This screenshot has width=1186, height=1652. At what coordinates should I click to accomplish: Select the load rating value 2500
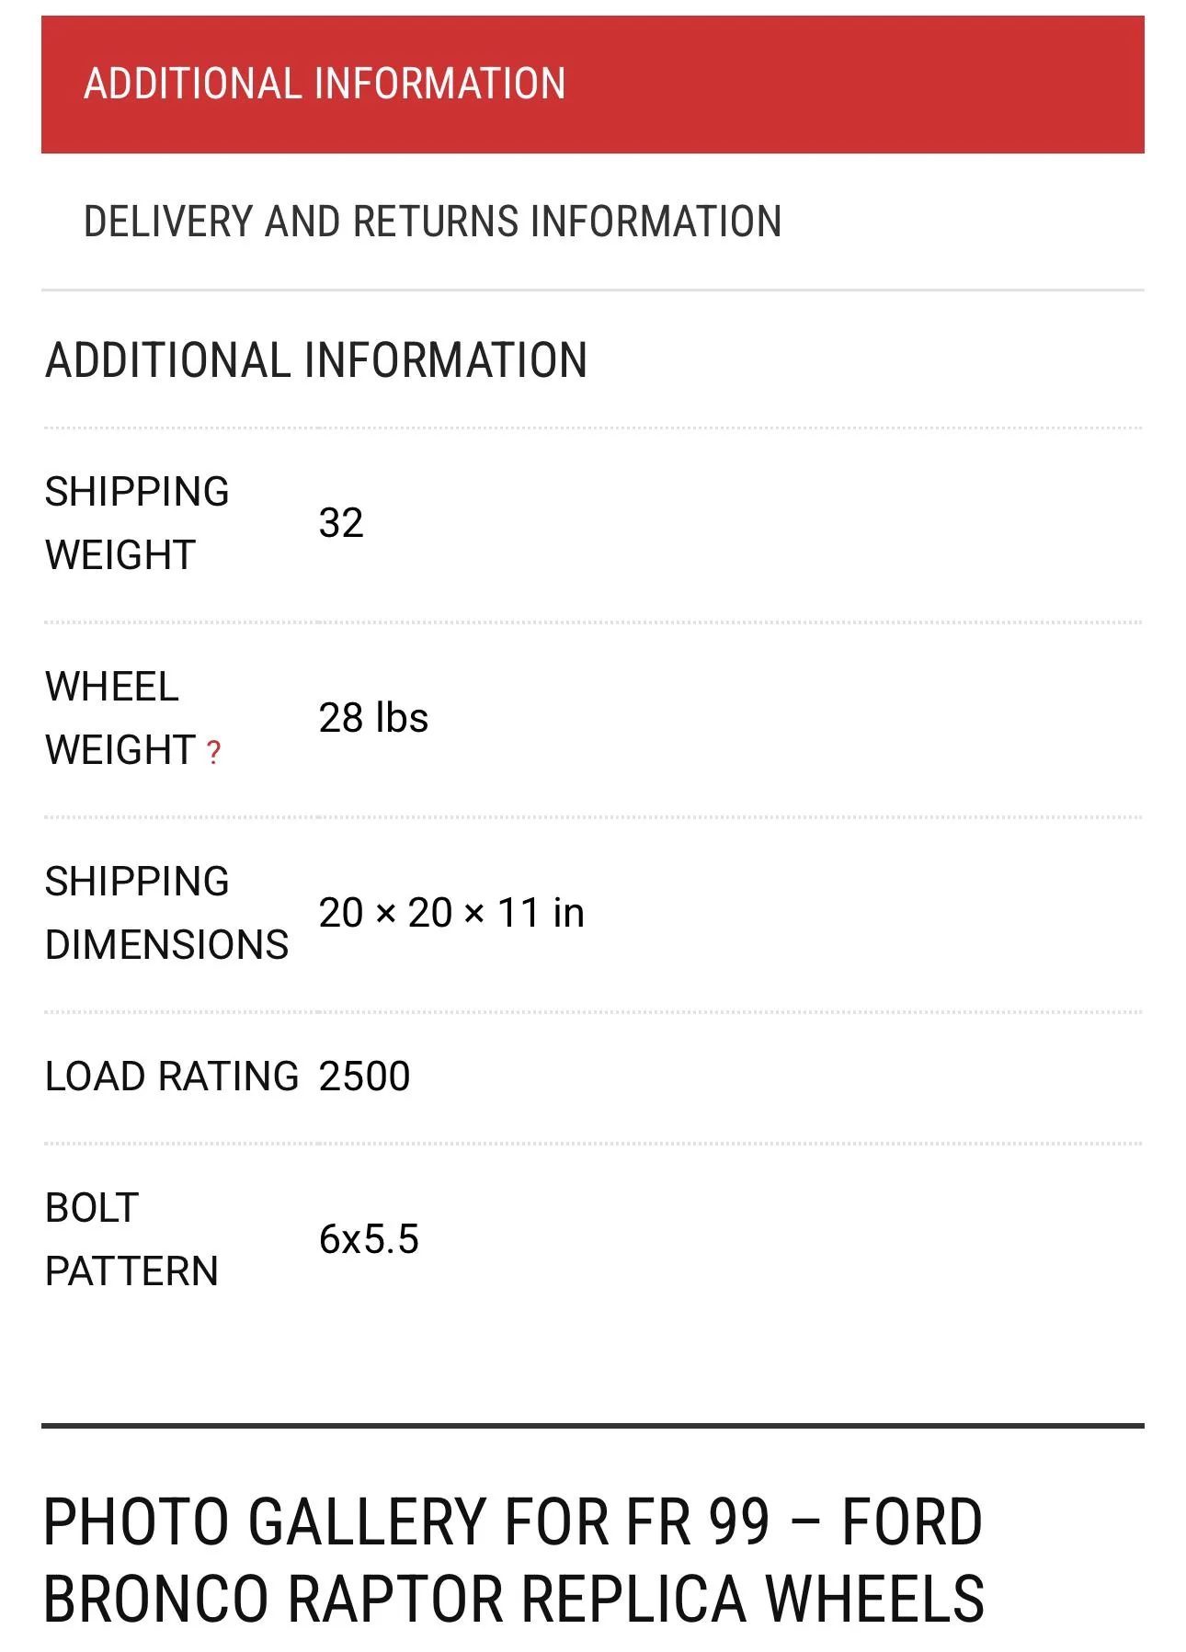tap(364, 1076)
